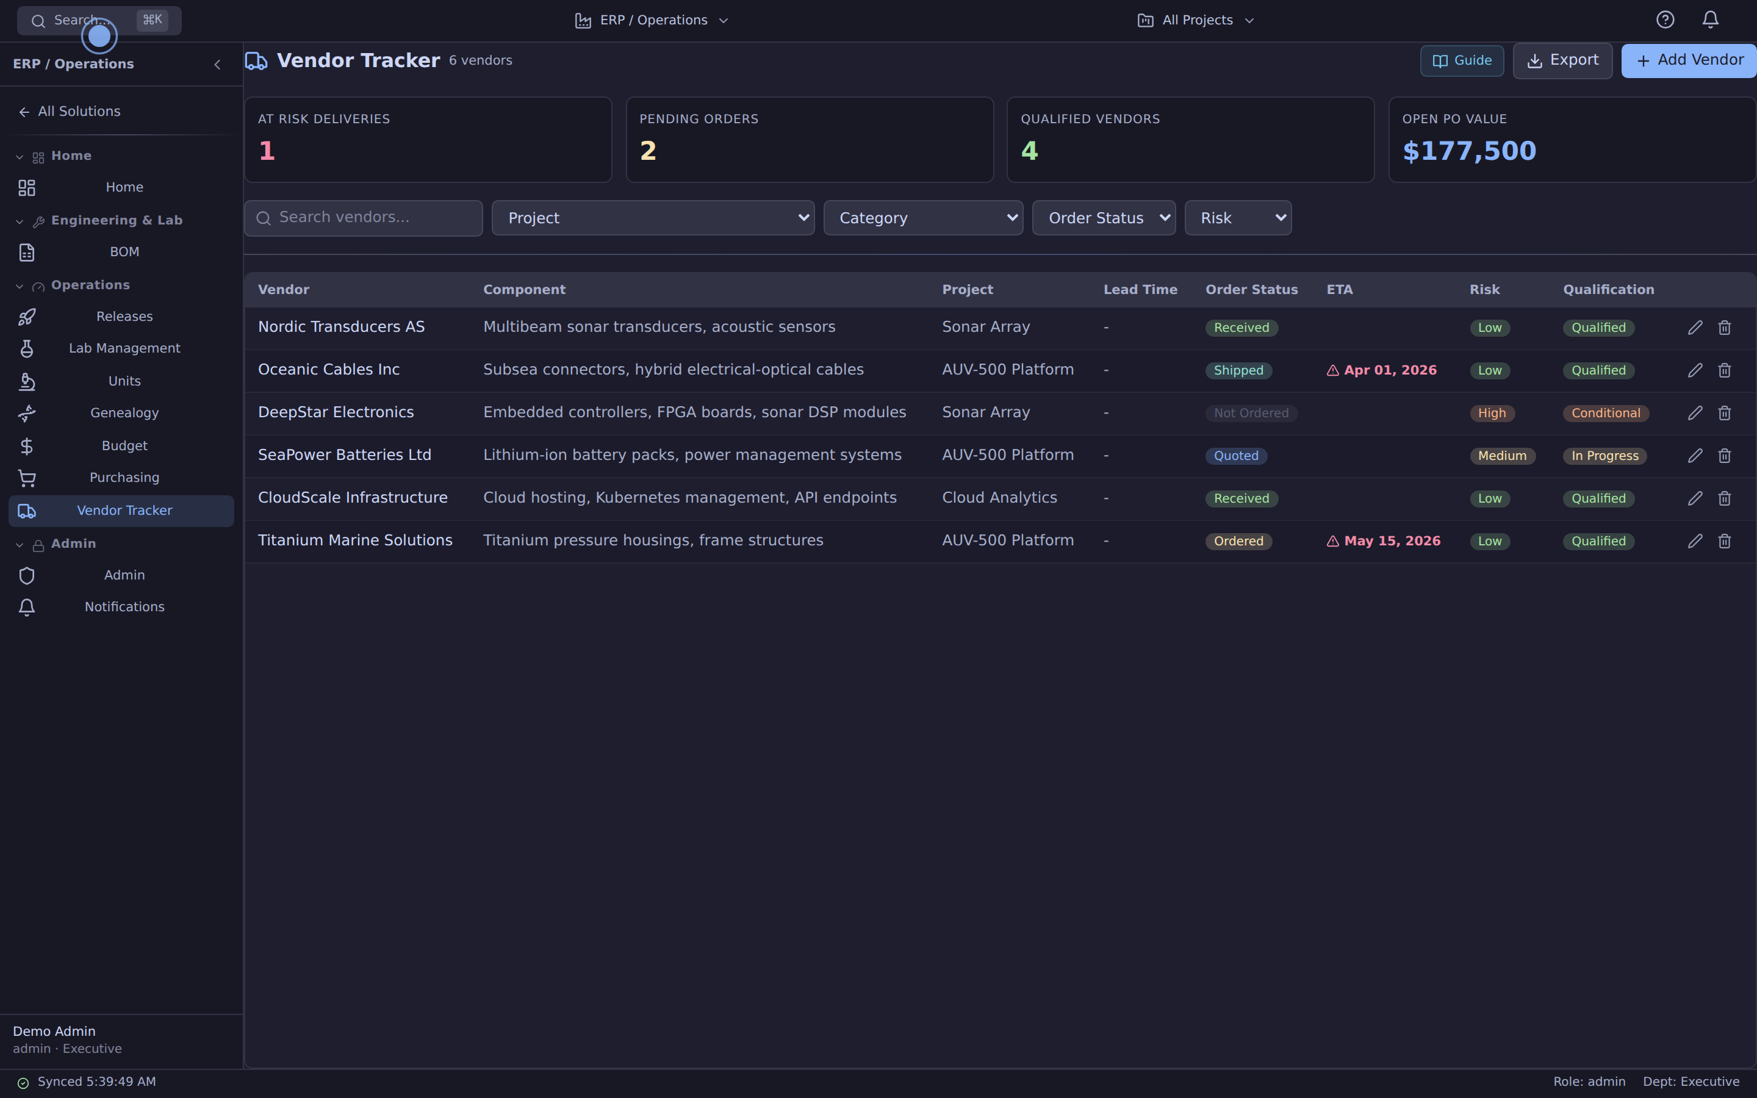The image size is (1757, 1098).
Task: Open the Budget page
Action: pos(121,446)
